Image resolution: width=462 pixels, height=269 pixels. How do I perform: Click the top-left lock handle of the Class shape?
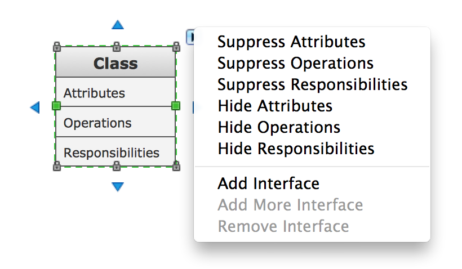pos(56,46)
